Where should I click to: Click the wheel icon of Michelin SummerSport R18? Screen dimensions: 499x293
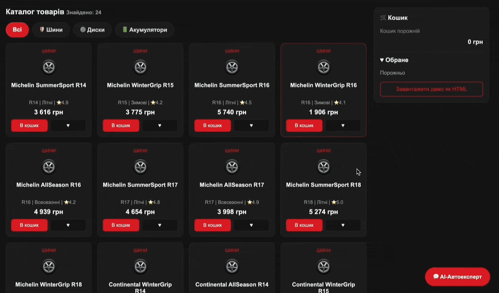(323, 167)
